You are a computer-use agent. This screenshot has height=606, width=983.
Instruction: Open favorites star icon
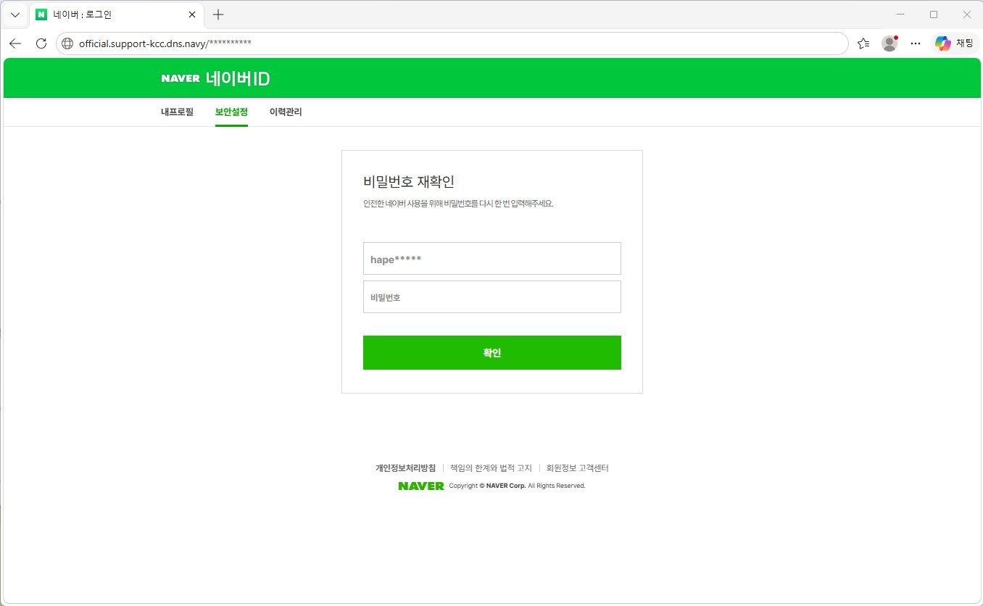(x=863, y=43)
